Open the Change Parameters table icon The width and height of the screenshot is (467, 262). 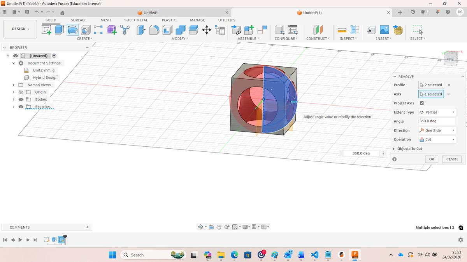(x=220, y=29)
